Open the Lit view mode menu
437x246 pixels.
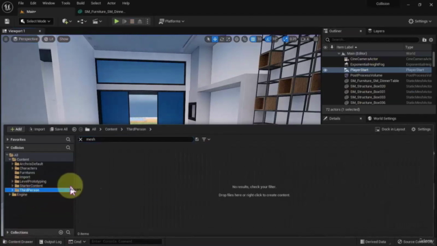tap(48, 39)
